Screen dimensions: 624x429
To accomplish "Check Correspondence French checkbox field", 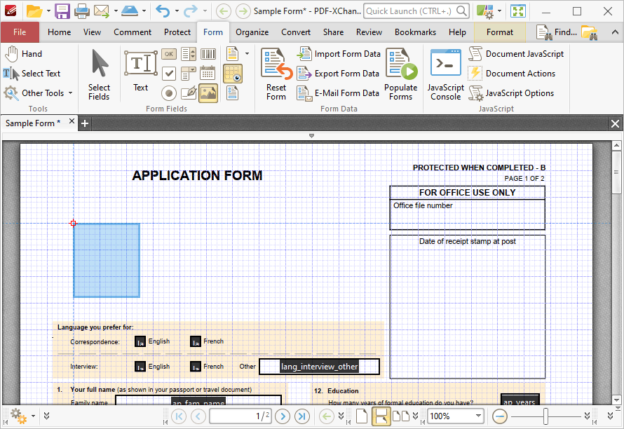I will [x=196, y=341].
